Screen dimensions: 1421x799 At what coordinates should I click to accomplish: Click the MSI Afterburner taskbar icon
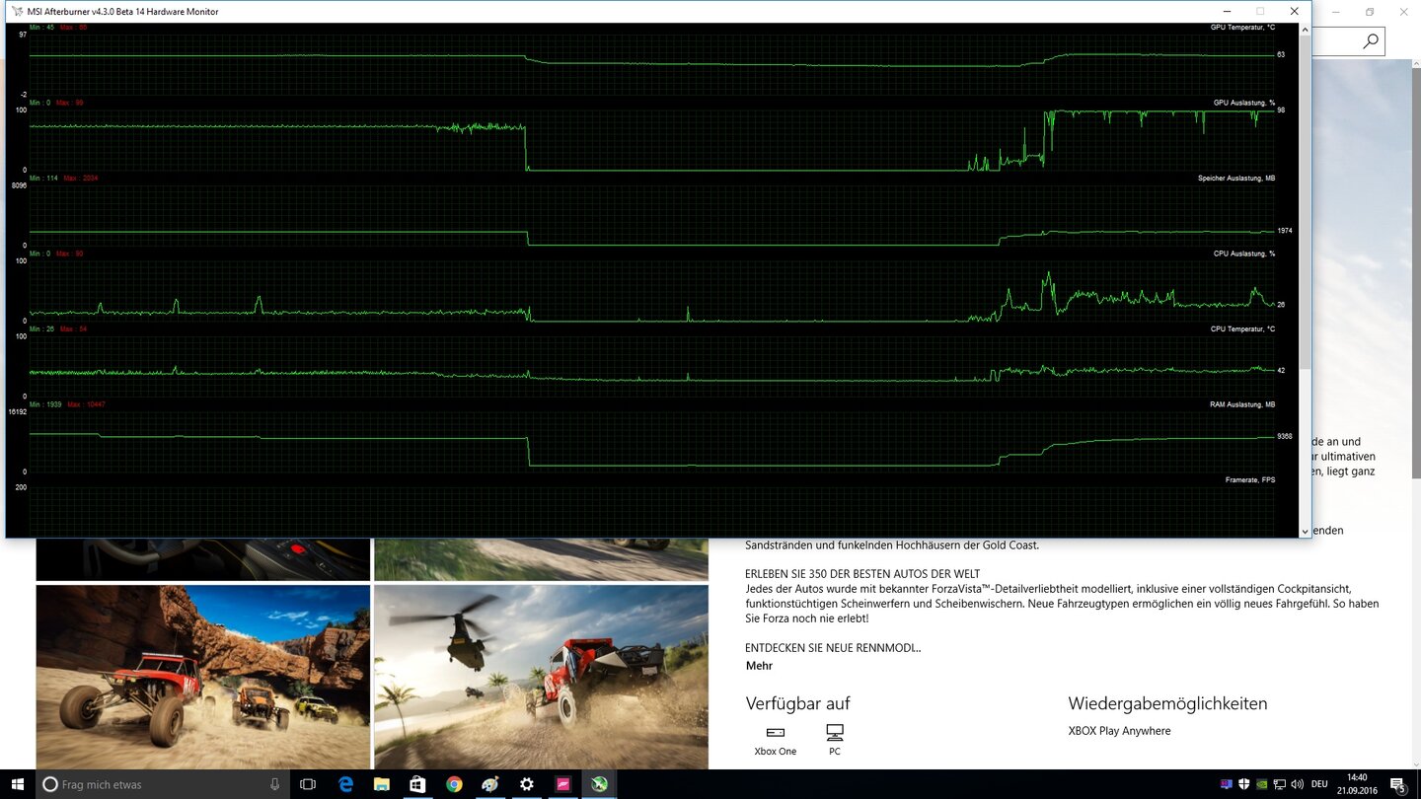coord(599,784)
